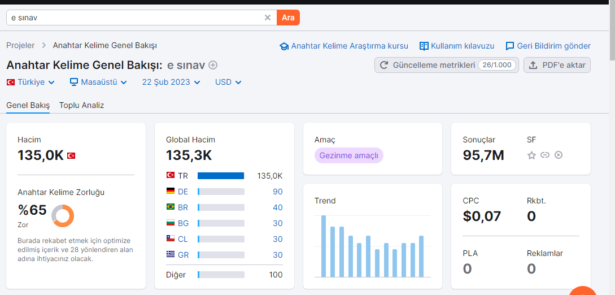Click 'Anahtar Kelime Genel Bakışı' breadcrumb text

104,46
